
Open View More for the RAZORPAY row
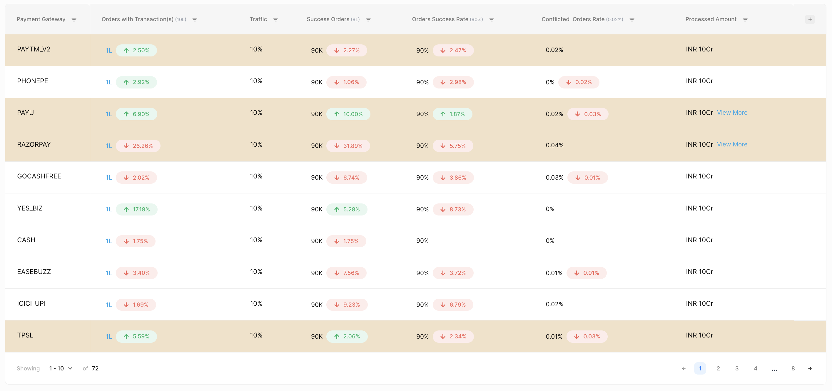click(732, 144)
